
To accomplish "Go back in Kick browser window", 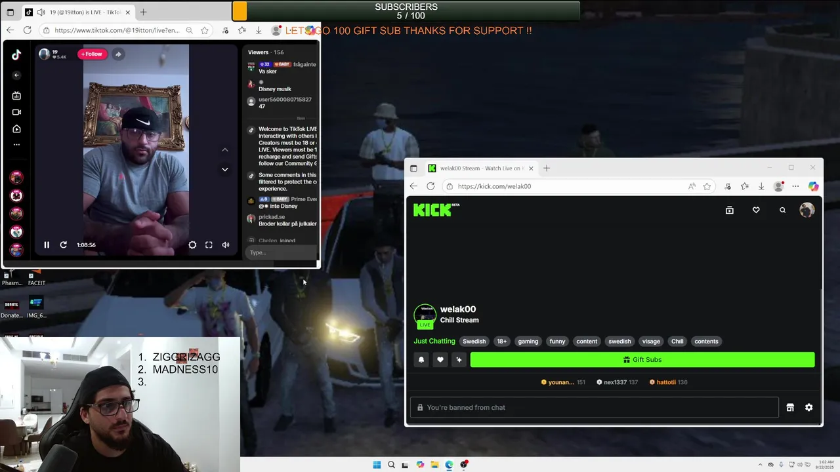I will tap(413, 186).
